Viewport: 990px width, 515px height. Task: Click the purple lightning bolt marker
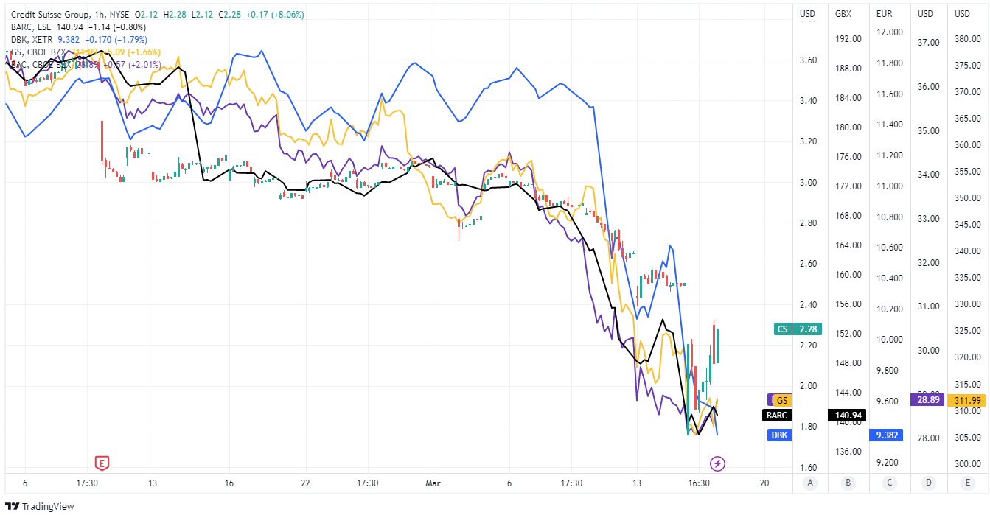tap(717, 463)
